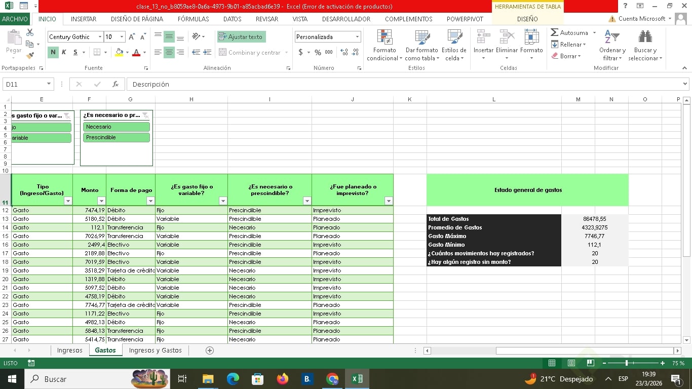
Task: Toggle underline (S) formatting
Action: [75, 52]
